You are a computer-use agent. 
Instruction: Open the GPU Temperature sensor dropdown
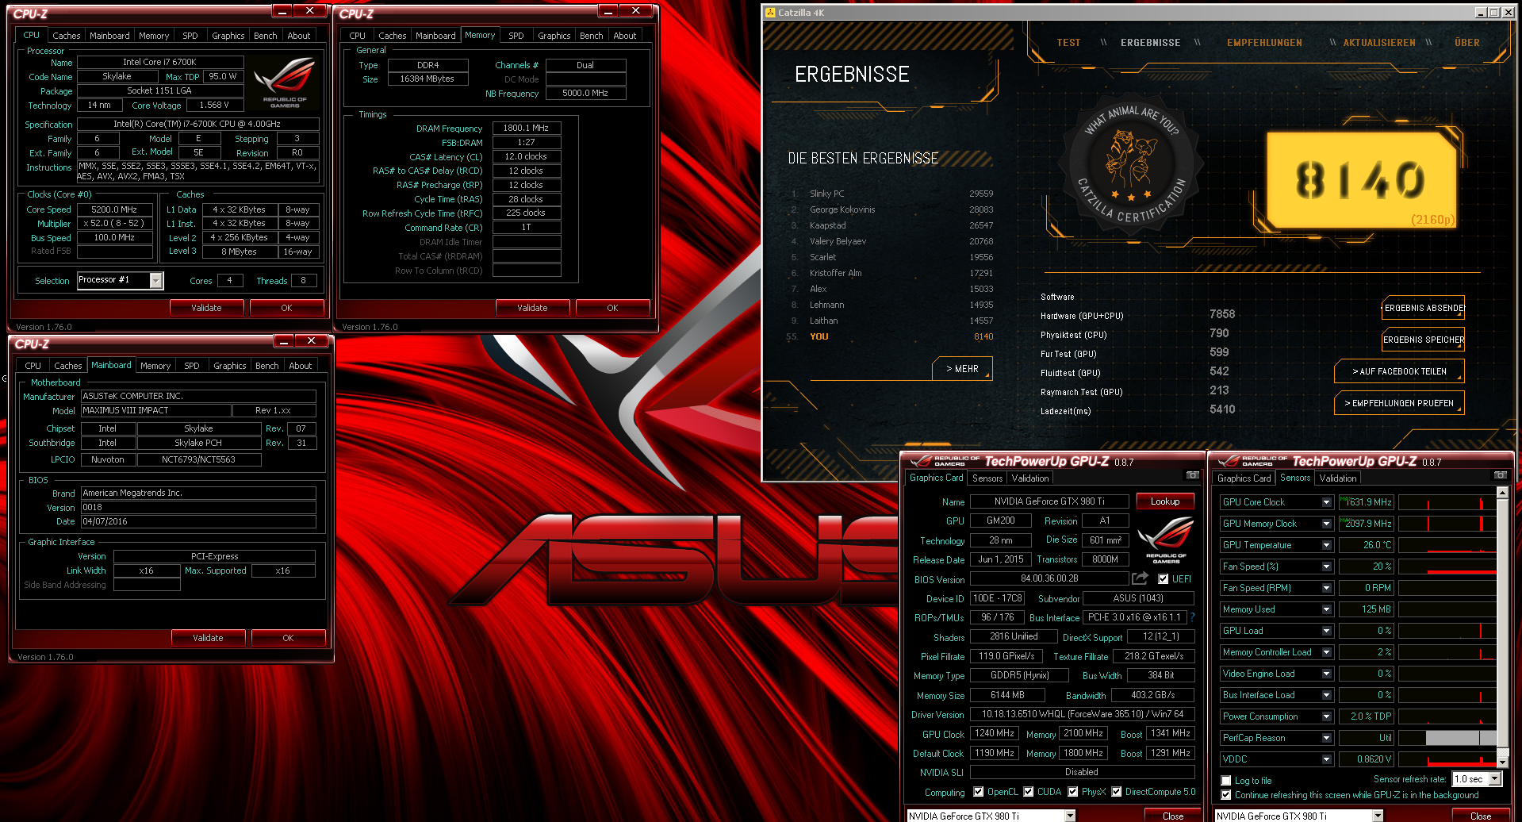[x=1326, y=545]
